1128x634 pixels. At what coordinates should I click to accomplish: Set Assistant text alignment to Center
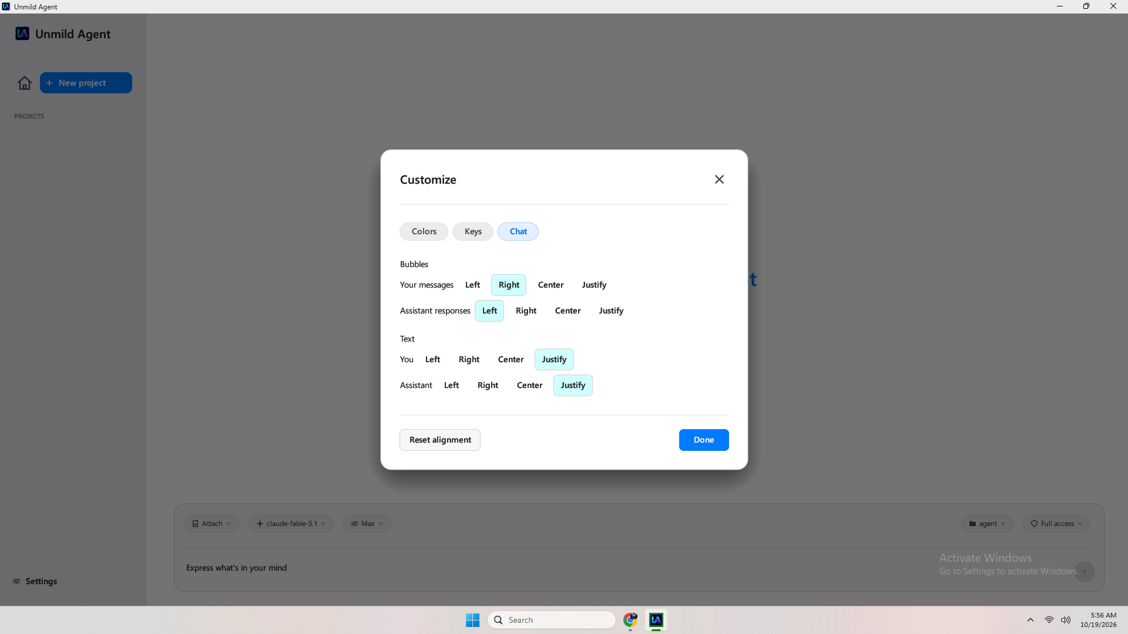529,385
